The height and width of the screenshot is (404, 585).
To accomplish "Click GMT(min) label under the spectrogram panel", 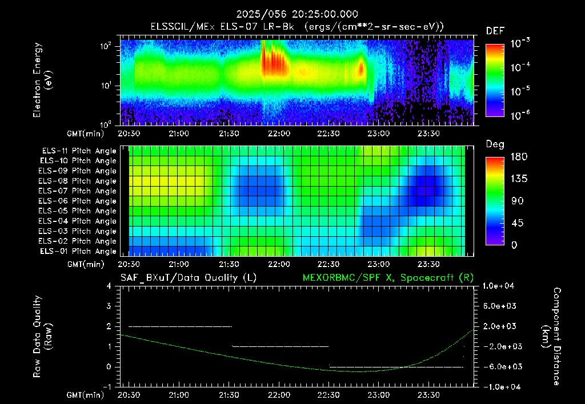I will [x=86, y=134].
